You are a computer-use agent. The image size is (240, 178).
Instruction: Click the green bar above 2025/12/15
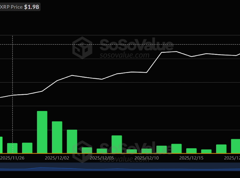tap(191, 151)
